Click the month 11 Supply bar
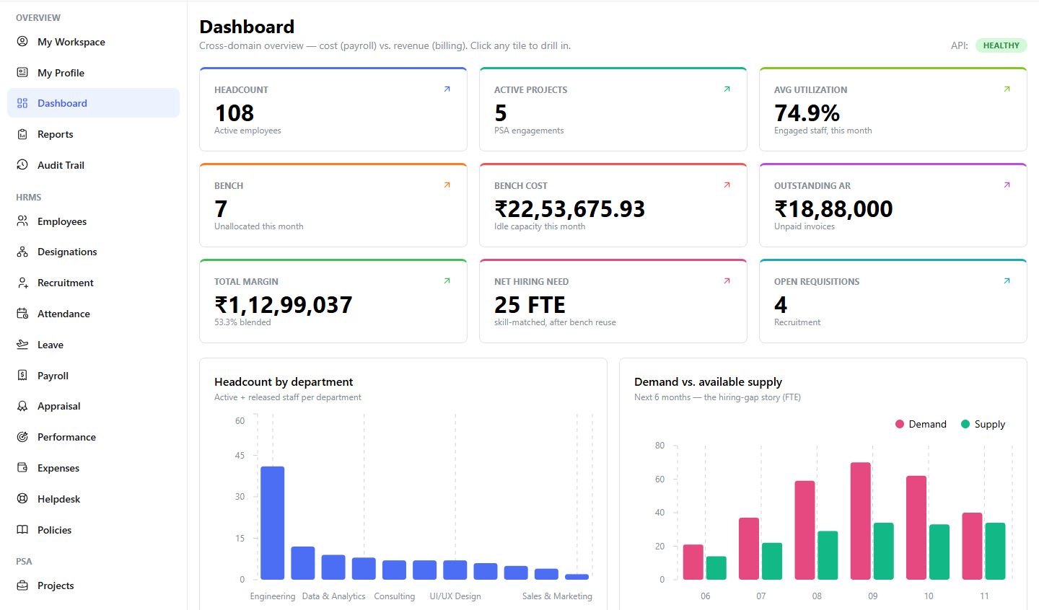 (995, 551)
